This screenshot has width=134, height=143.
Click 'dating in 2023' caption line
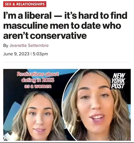pos(38,80)
